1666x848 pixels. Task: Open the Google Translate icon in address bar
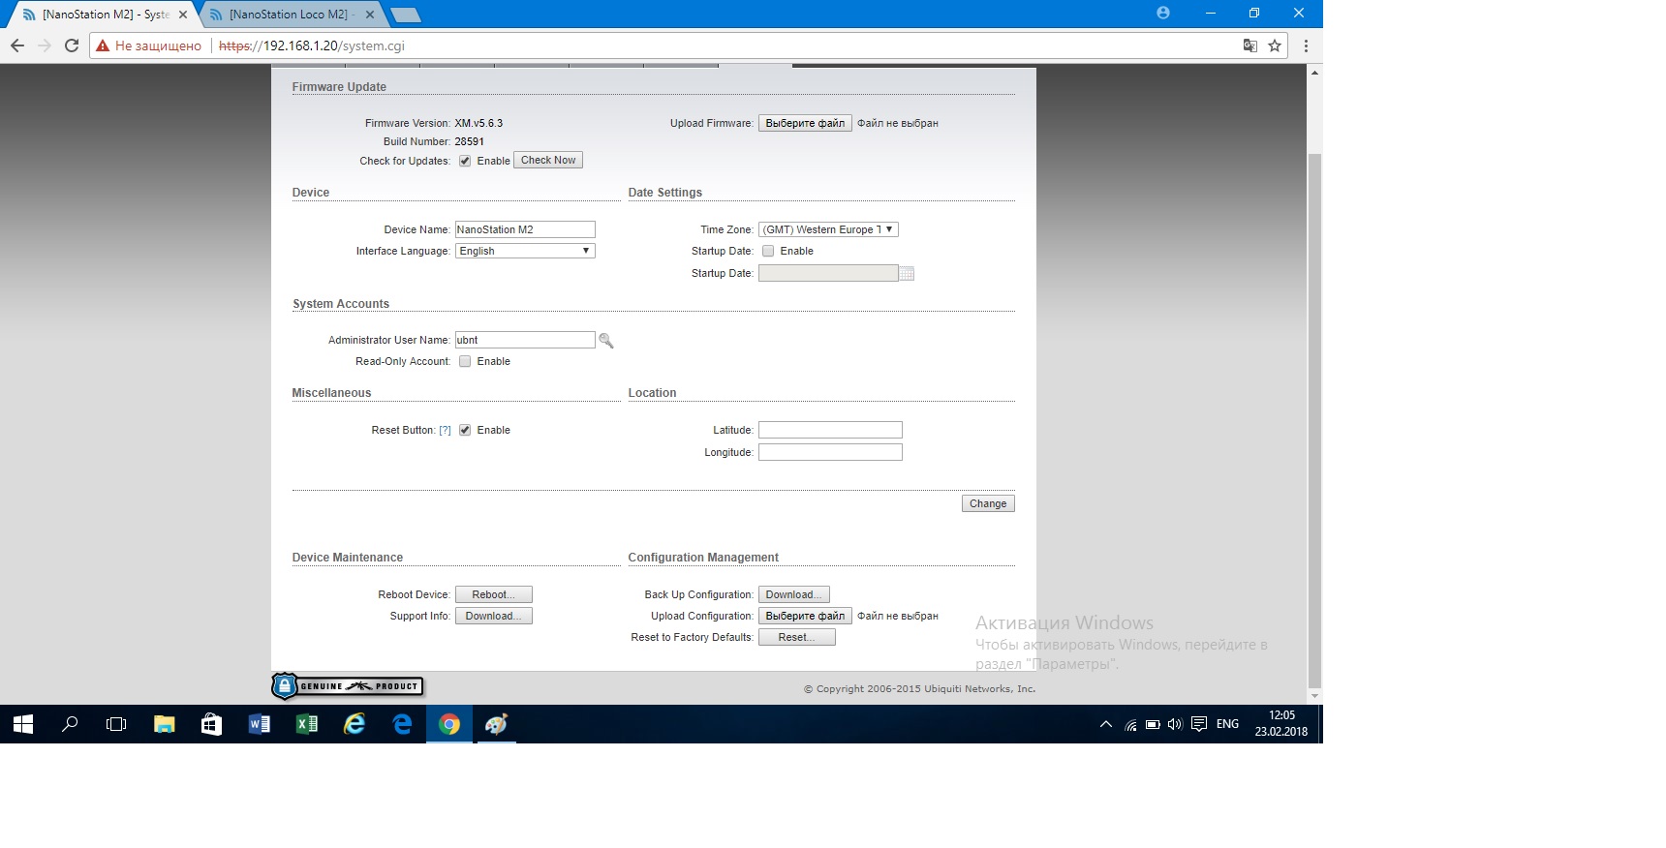(x=1250, y=45)
